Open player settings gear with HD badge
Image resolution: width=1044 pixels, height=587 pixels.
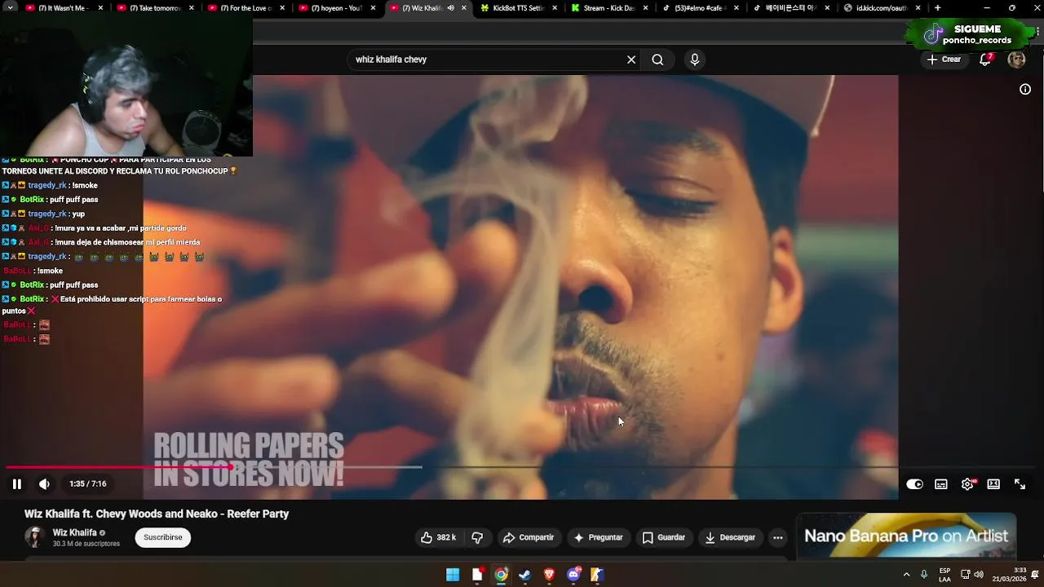point(967,484)
